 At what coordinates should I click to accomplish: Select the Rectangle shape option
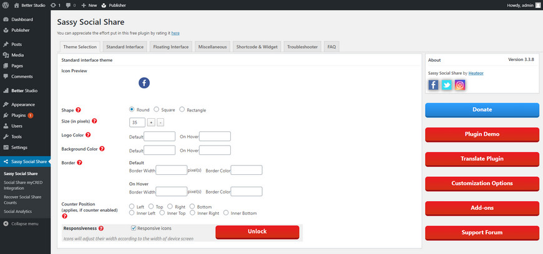[x=182, y=109]
